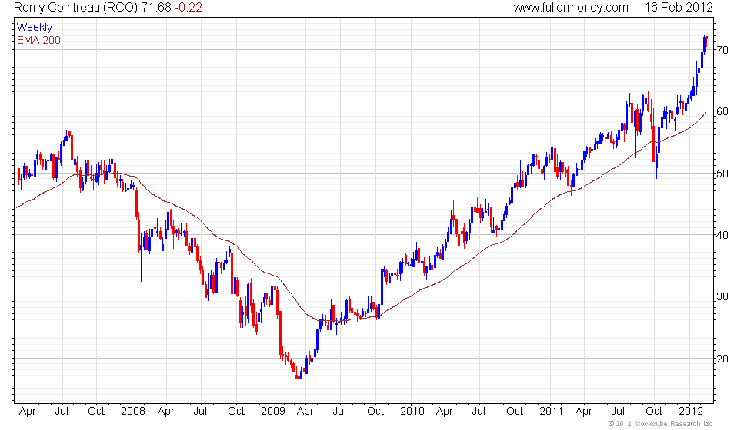Image resolution: width=754 pixels, height=430 pixels.
Task: Click the 50 price axis label
Action: coord(722,174)
